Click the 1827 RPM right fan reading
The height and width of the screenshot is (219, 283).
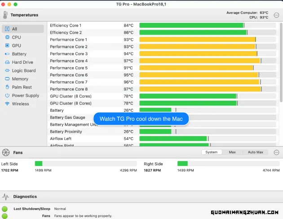point(152,171)
